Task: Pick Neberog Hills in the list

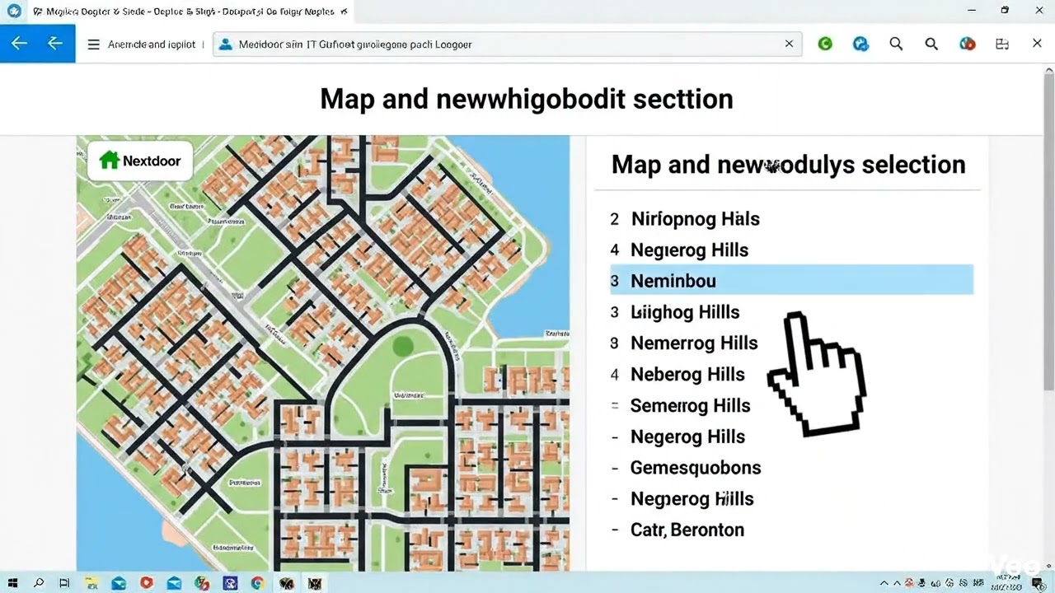Action: tap(687, 375)
